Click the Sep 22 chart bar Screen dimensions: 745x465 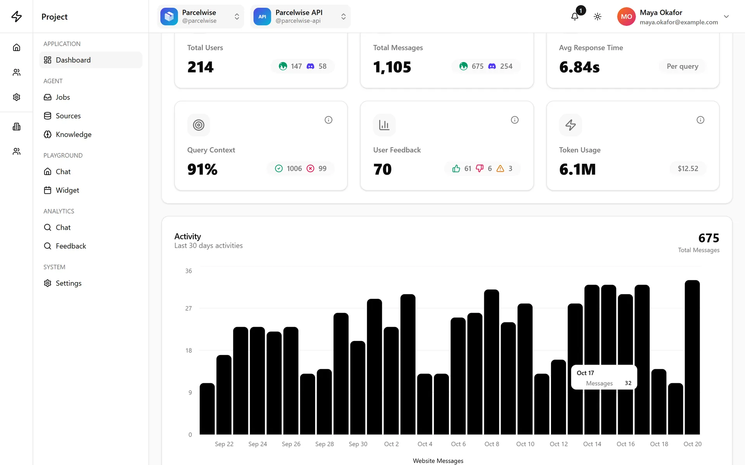pos(224,394)
